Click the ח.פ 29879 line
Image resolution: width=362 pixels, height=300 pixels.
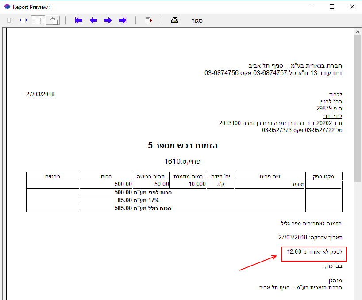[329, 109]
